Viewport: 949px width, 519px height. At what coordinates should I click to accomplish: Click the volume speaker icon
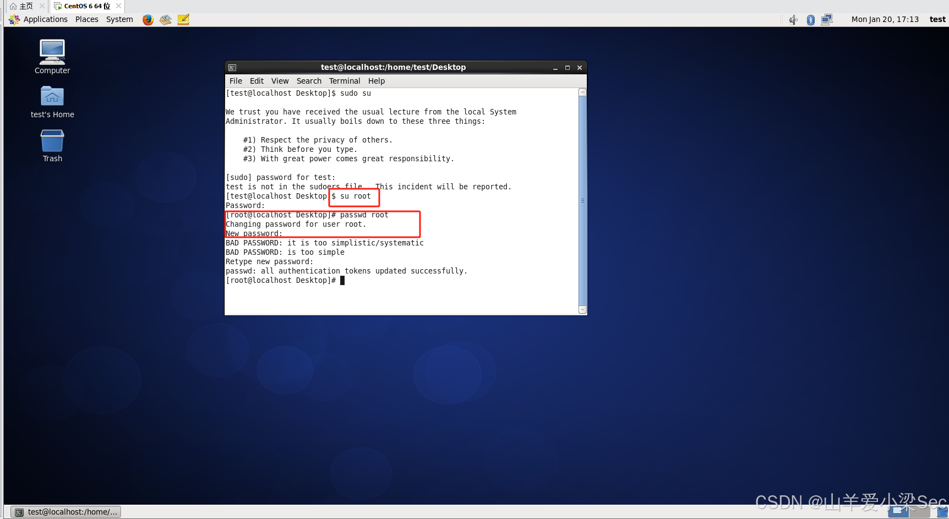[x=793, y=20]
